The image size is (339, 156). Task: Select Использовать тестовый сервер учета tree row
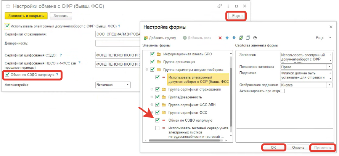tap(198, 132)
